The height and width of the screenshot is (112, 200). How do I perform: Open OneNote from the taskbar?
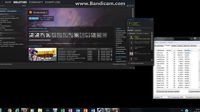[x=70, y=110]
